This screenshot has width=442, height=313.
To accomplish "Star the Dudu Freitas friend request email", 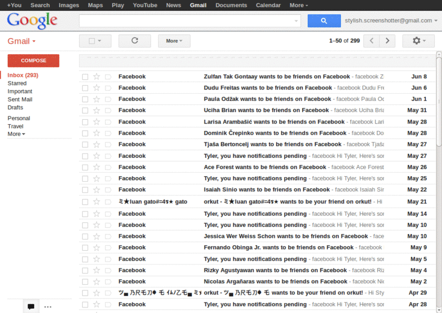I will [96, 88].
